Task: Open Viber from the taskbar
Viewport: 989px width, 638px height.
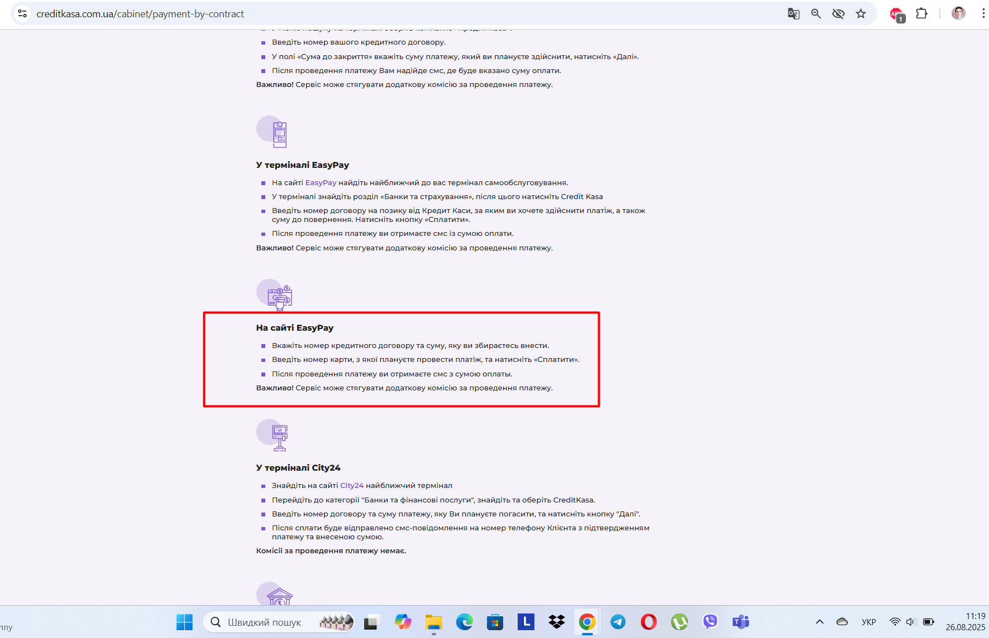Action: pyautogui.click(x=710, y=622)
